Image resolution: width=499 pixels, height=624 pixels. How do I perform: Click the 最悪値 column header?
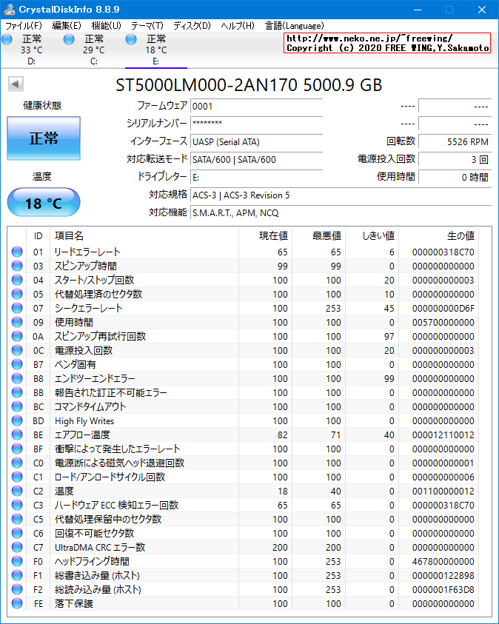click(x=319, y=235)
